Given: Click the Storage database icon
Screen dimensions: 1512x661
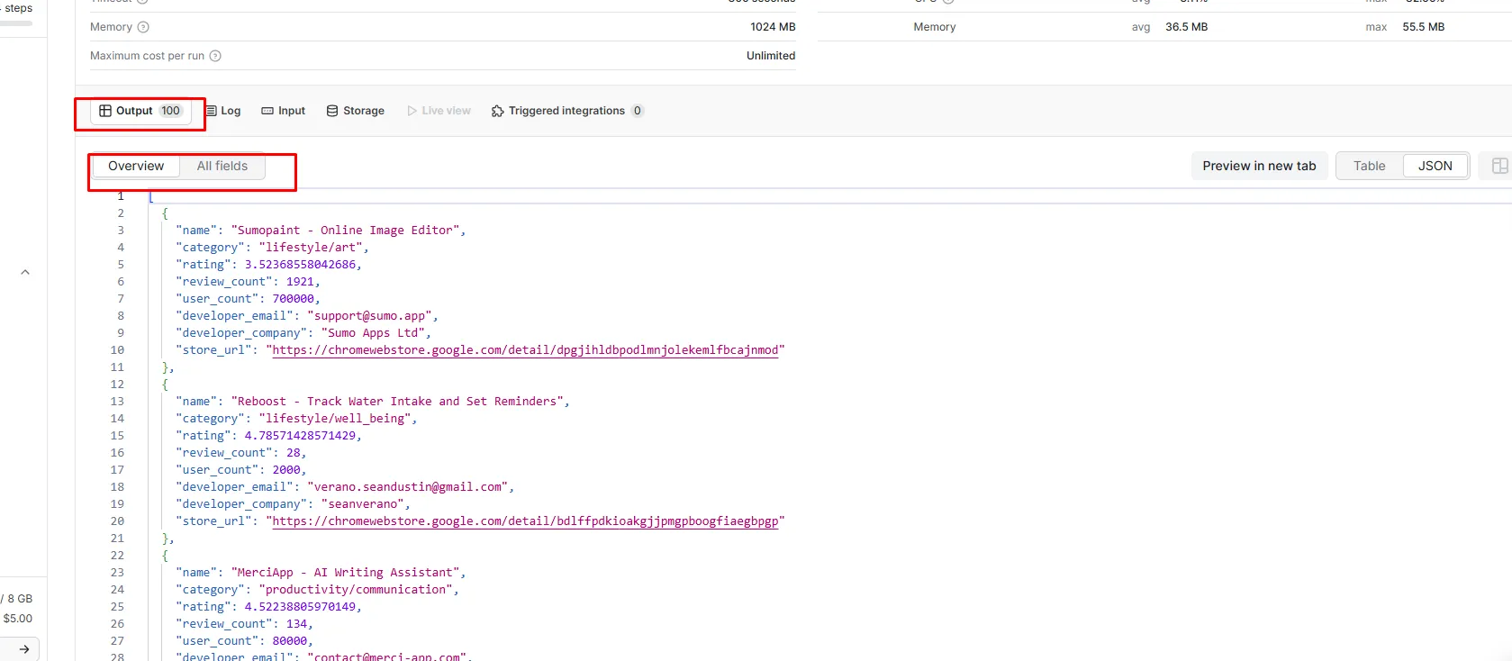Looking at the screenshot, I should (x=332, y=111).
